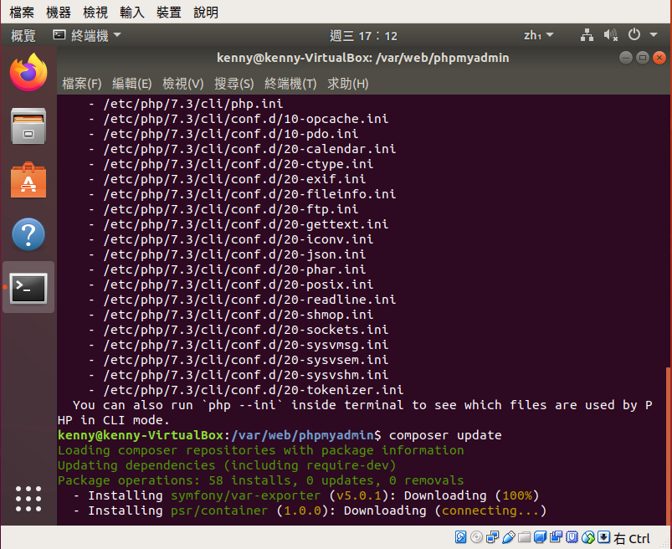Open Firefox from the Ubuntu dock

tap(28, 72)
